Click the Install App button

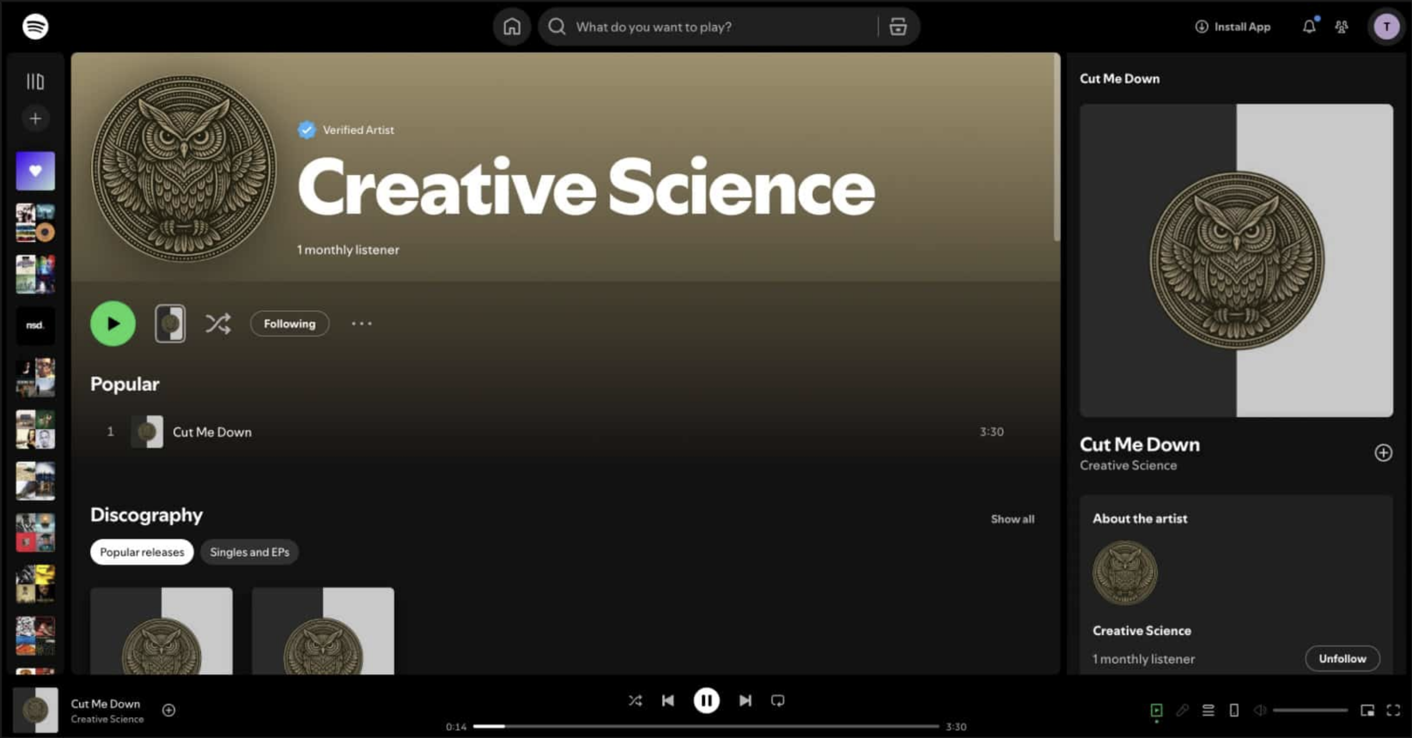point(1233,26)
